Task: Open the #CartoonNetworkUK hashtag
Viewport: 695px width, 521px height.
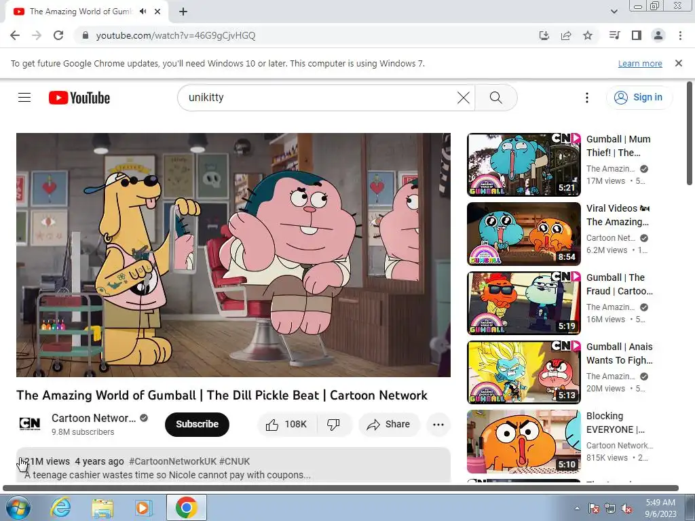Action: 172,461
